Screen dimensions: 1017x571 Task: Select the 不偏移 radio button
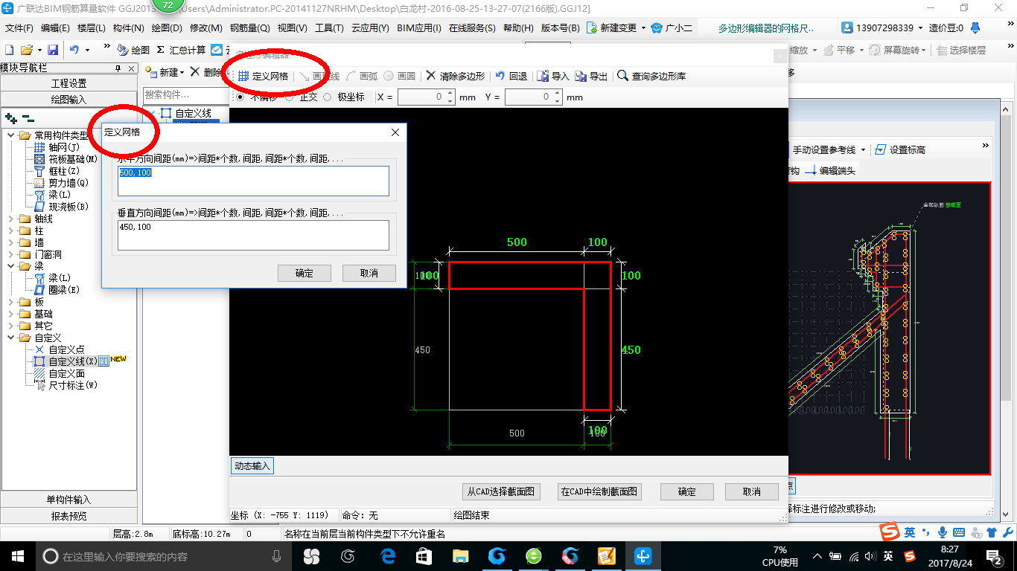[240, 97]
